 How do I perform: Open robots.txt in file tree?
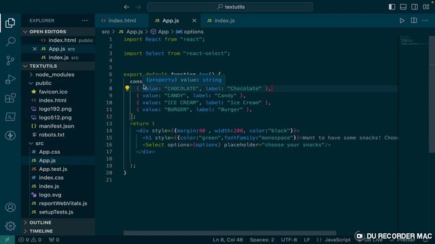click(58, 135)
